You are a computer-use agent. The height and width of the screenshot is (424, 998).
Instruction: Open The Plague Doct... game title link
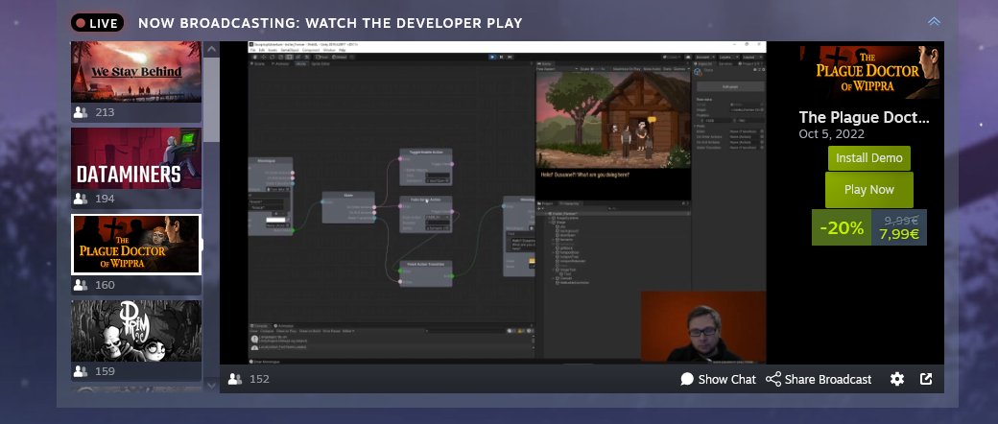click(865, 117)
